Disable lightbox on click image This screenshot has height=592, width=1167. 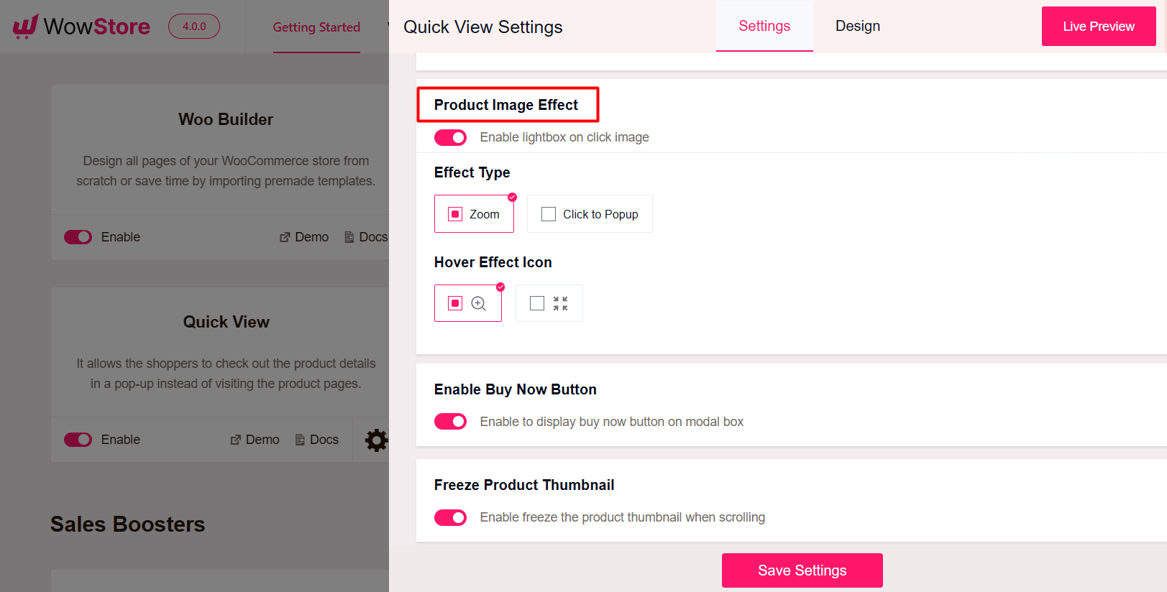click(x=450, y=137)
